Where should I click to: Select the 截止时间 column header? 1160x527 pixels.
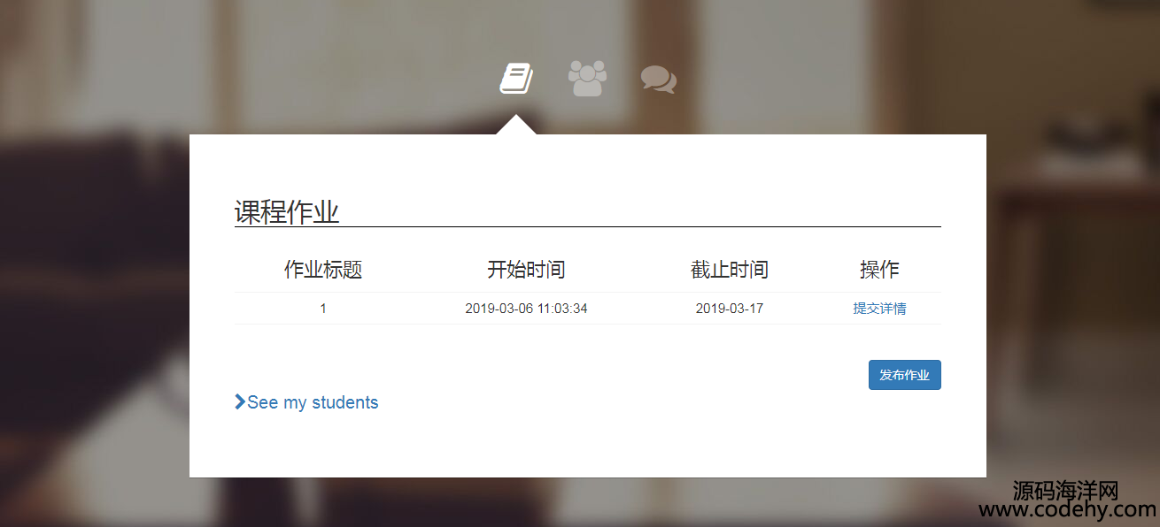pyautogui.click(x=730, y=270)
